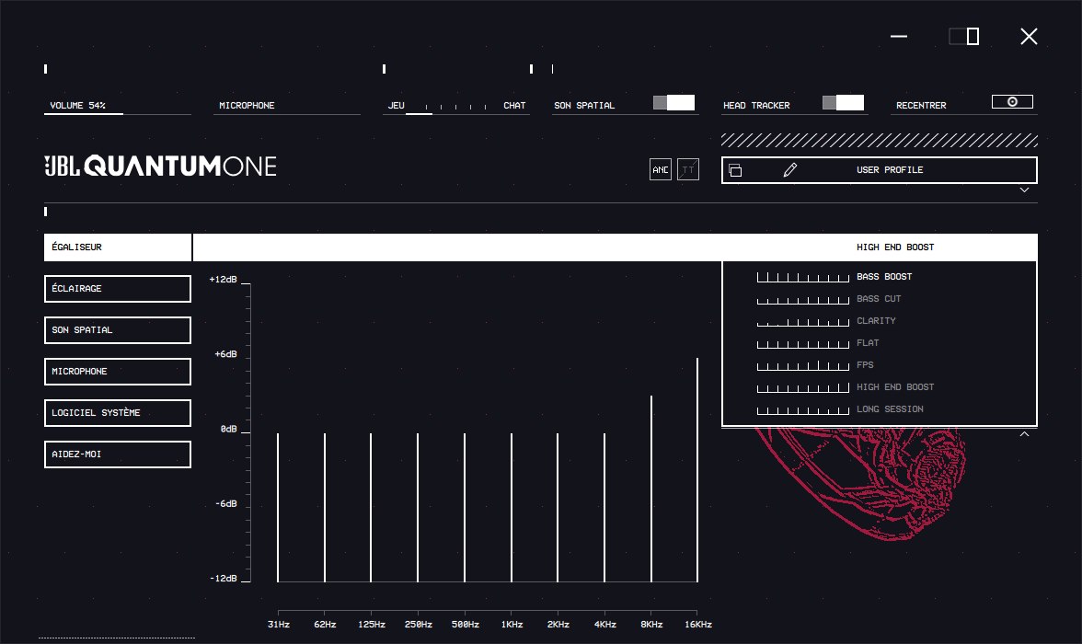1082x644 pixels.
Task: Open the Égaliseur tab
Action: tap(118, 247)
